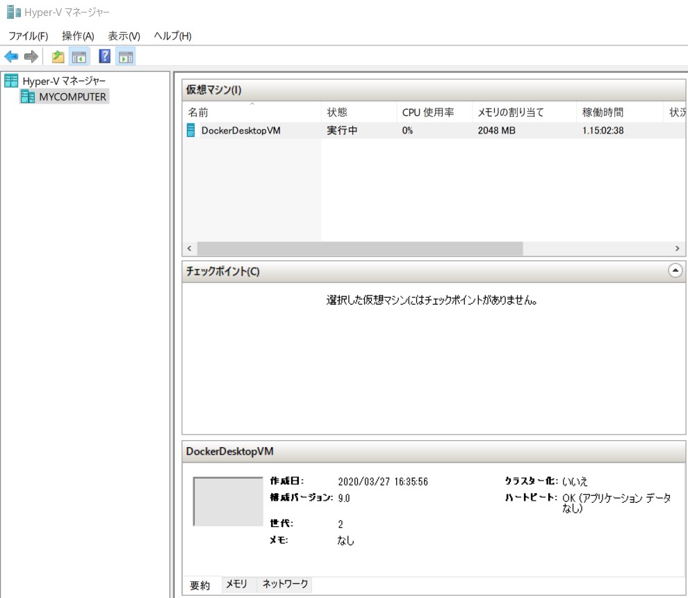Switch to the メモリ tab
This screenshot has height=598, width=688.
click(x=237, y=585)
